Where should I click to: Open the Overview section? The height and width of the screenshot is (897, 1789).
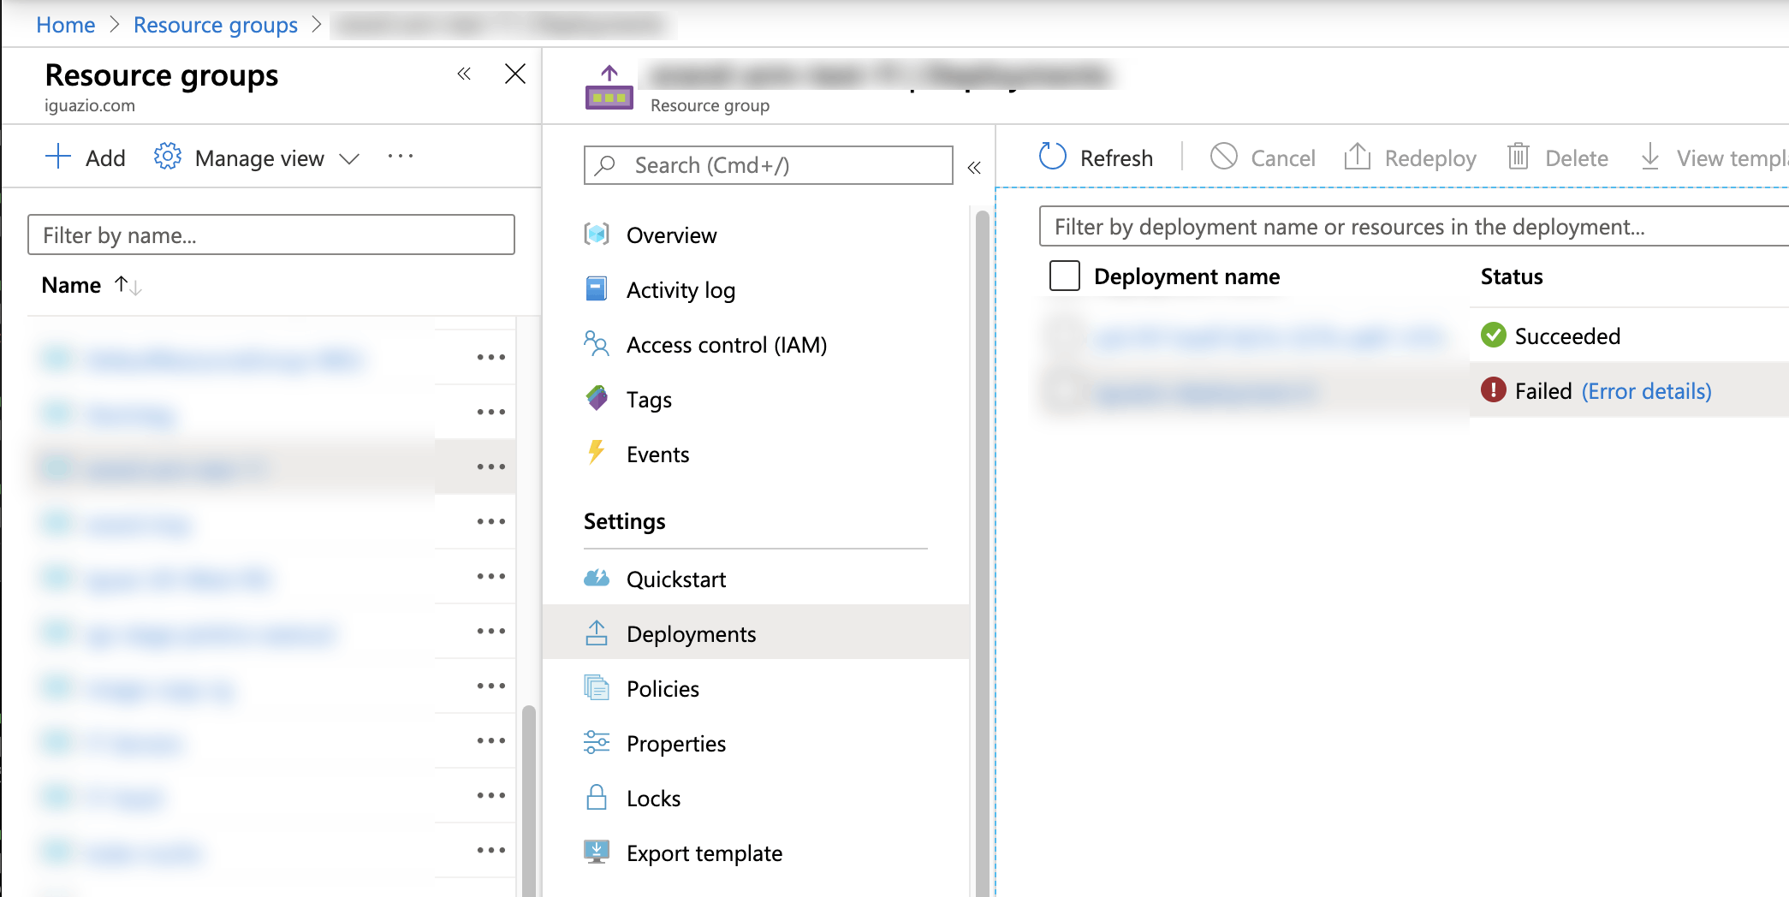pos(671,235)
